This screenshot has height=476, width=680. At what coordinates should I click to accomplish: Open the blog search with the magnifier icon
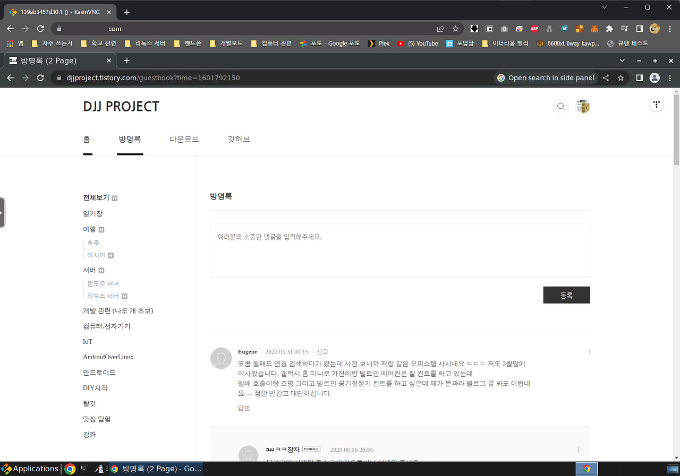[x=561, y=106]
